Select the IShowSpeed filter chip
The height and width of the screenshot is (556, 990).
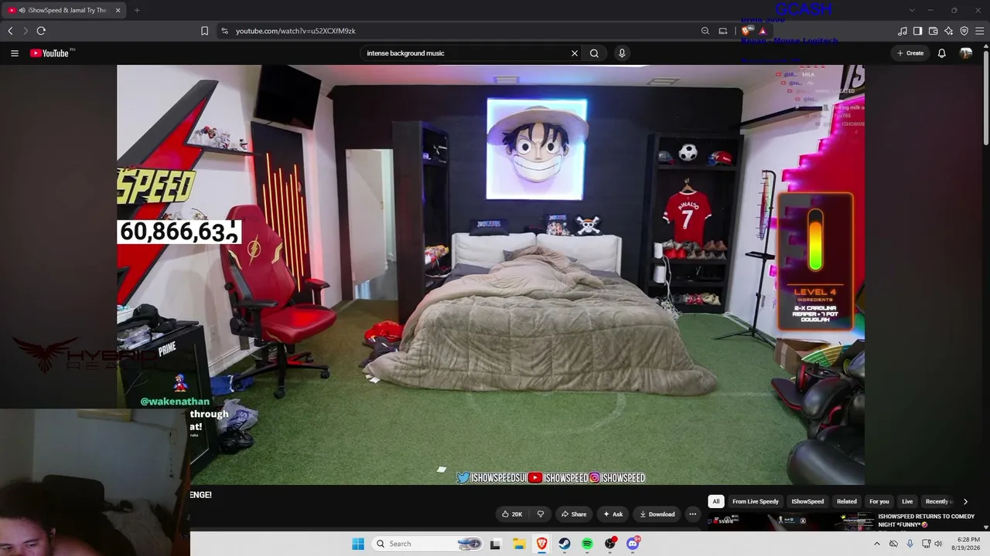(807, 501)
